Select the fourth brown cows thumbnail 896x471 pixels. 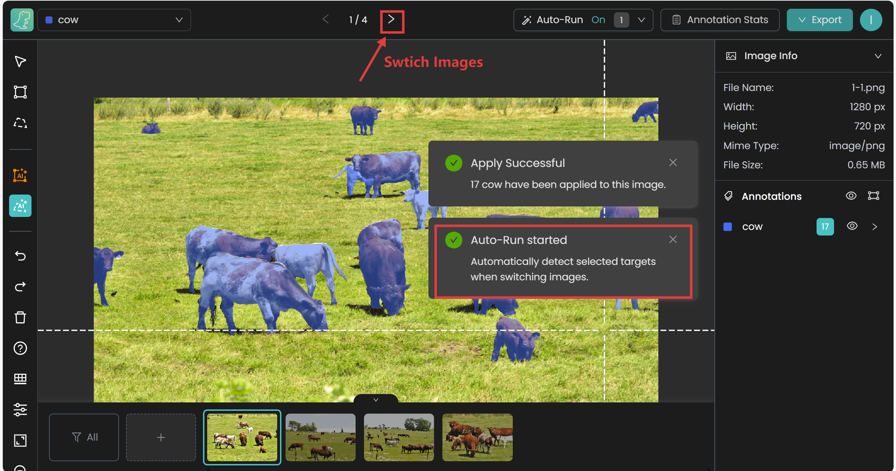click(x=477, y=437)
